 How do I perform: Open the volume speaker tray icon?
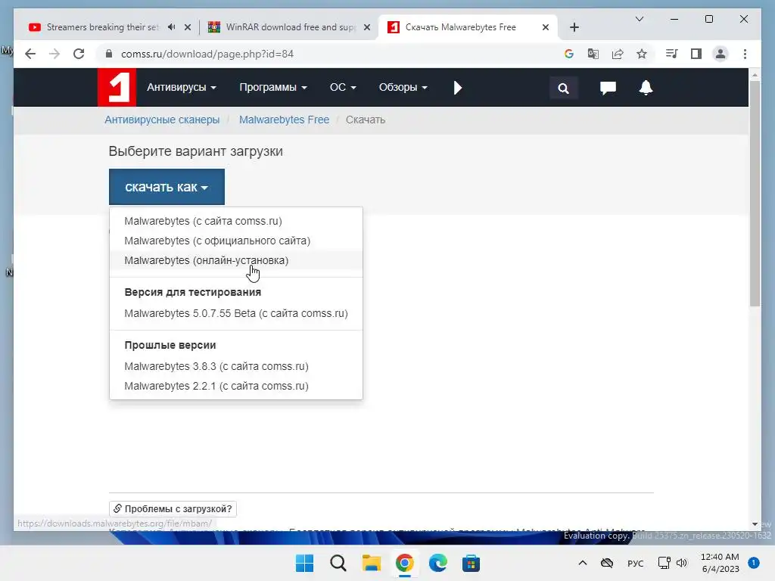[682, 563]
